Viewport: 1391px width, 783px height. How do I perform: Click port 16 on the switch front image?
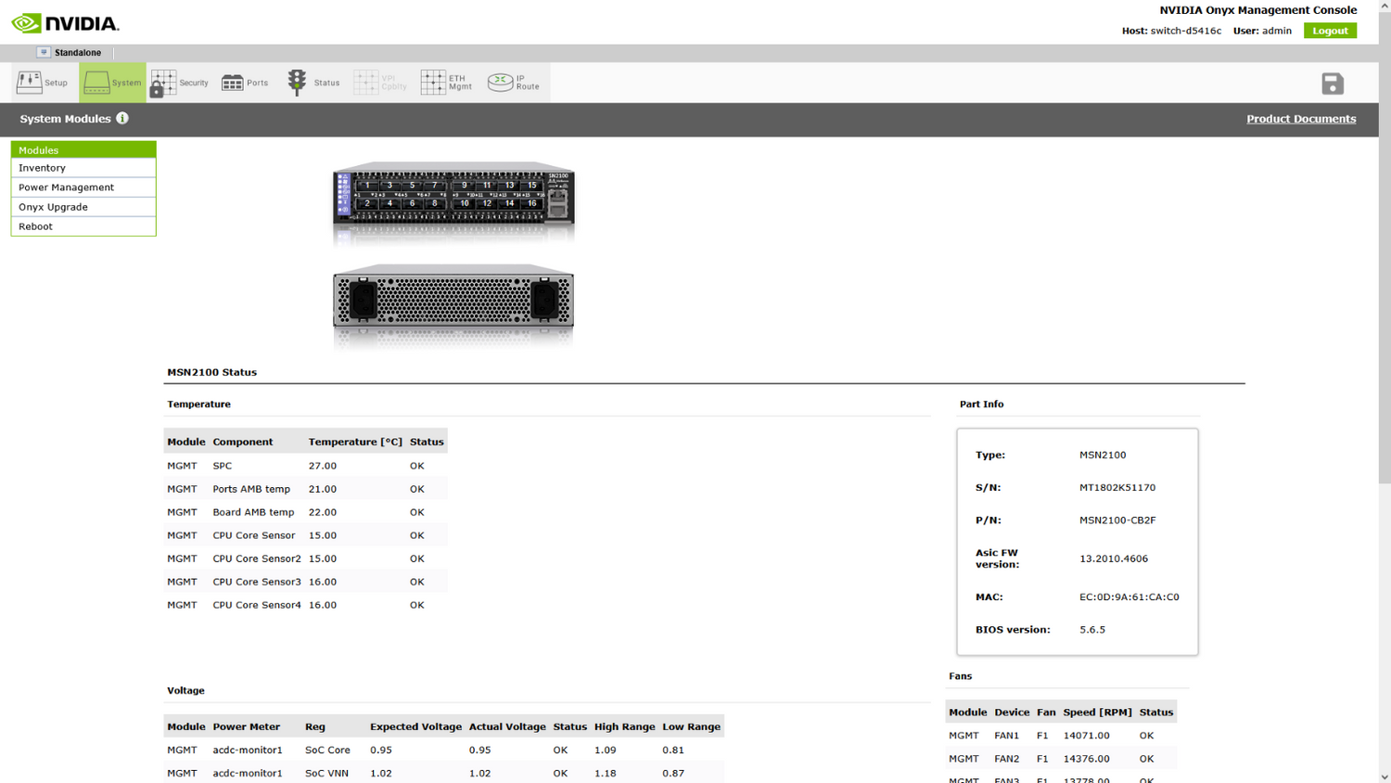pos(532,203)
